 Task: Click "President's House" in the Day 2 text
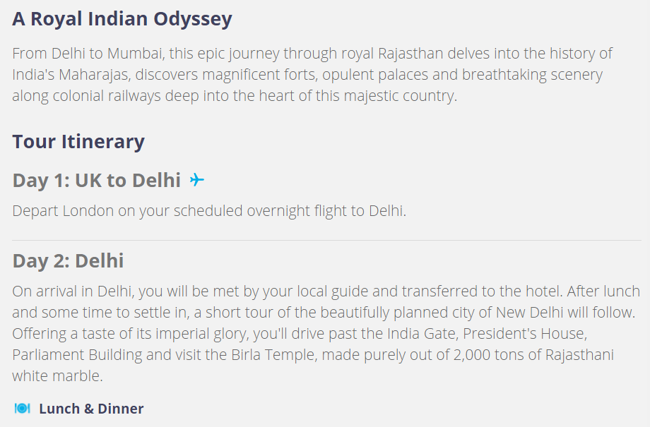[524, 334]
